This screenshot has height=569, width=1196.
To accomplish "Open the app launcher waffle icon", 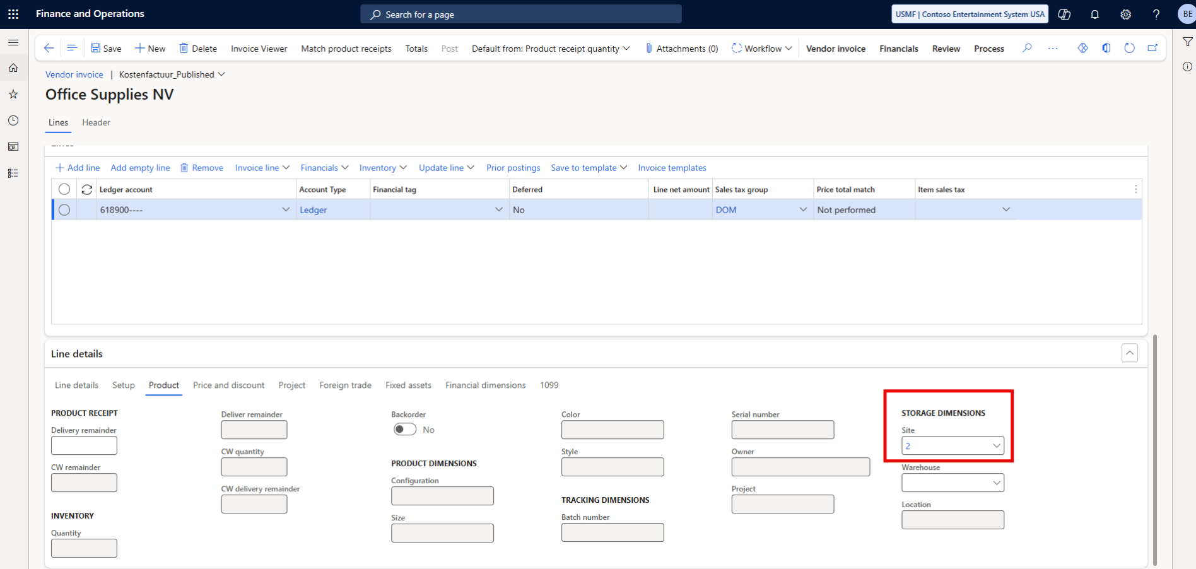I will tap(13, 14).
